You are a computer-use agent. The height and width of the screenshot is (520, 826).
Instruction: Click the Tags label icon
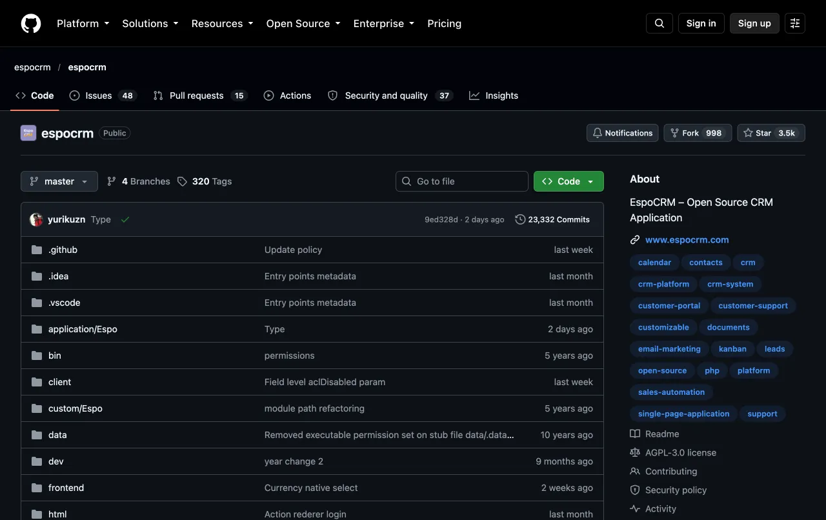[x=182, y=181]
